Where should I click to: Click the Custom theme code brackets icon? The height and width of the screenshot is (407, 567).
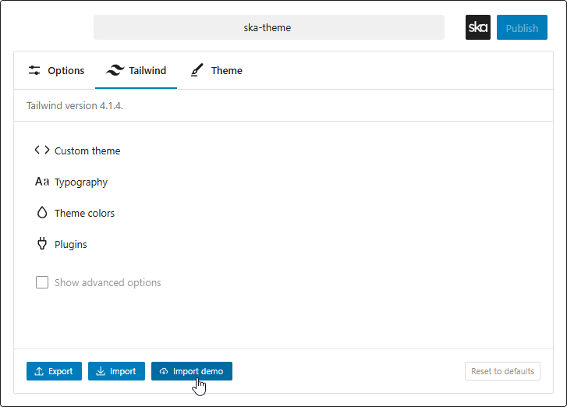coord(42,150)
